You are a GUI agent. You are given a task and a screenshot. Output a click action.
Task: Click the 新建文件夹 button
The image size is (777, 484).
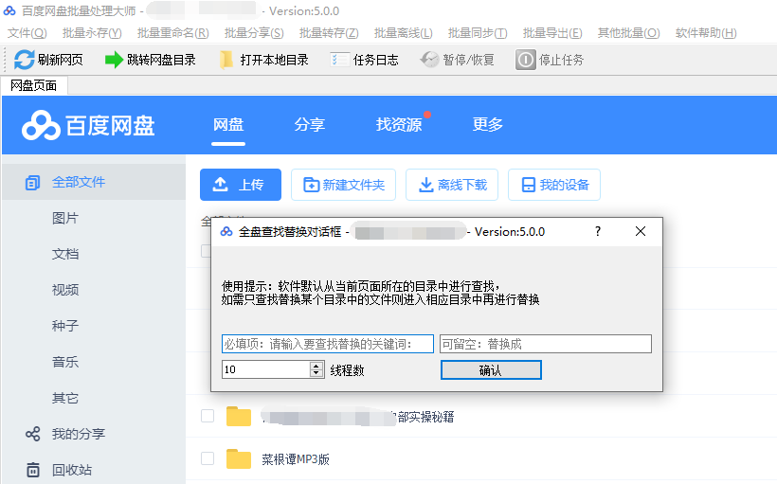point(343,185)
